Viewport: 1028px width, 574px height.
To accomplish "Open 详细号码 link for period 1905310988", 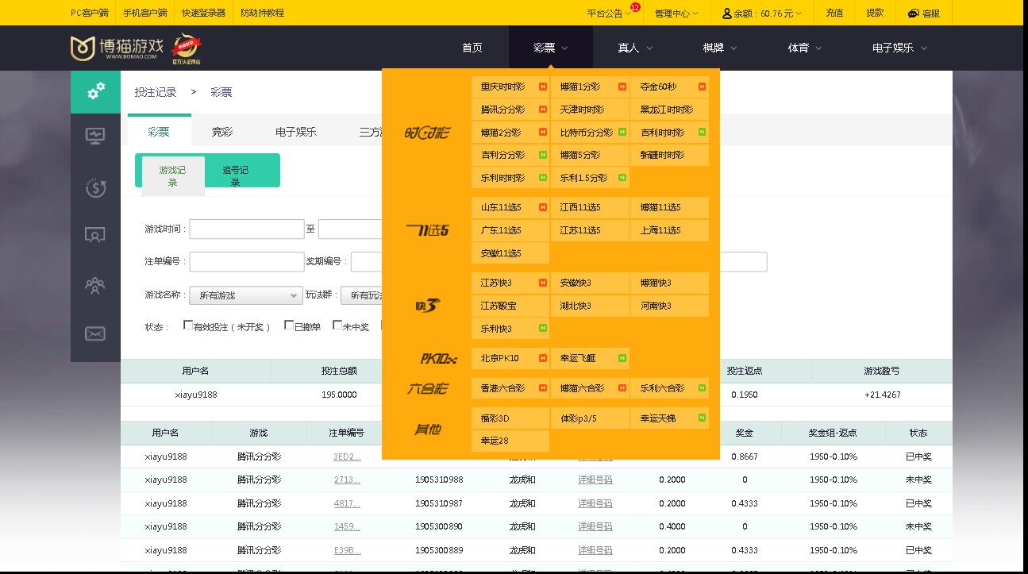I will pos(595,480).
